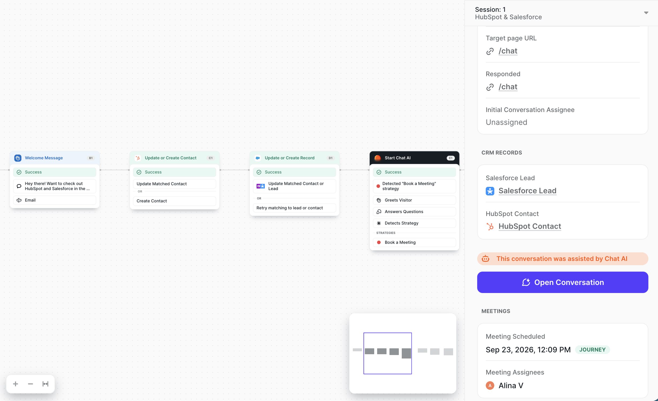
Task: Click the Salesforce cloud icon on Update or Create Record
Action: (x=258, y=158)
